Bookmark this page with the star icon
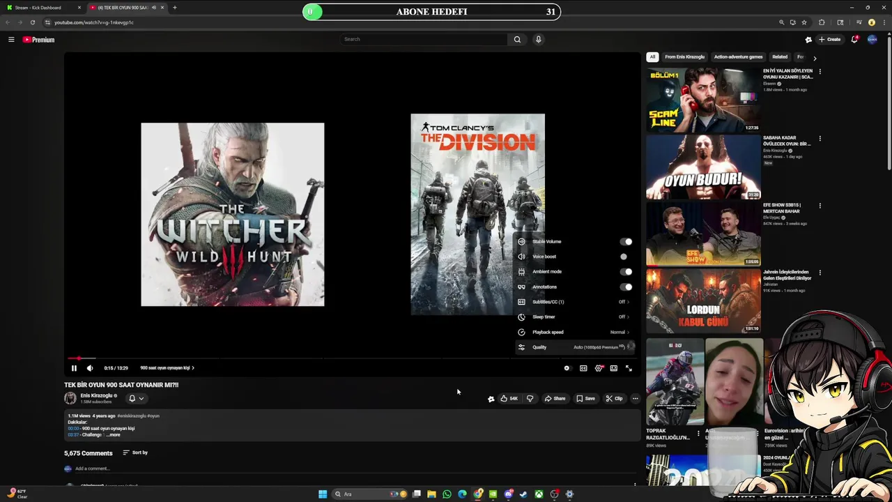This screenshot has width=892, height=502. tap(803, 22)
